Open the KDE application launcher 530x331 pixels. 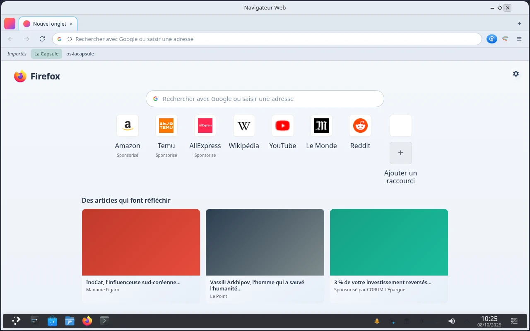pos(16,321)
